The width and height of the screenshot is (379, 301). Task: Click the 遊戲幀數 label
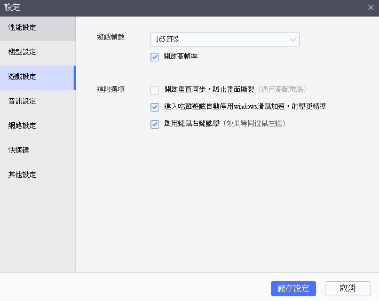tap(110, 37)
